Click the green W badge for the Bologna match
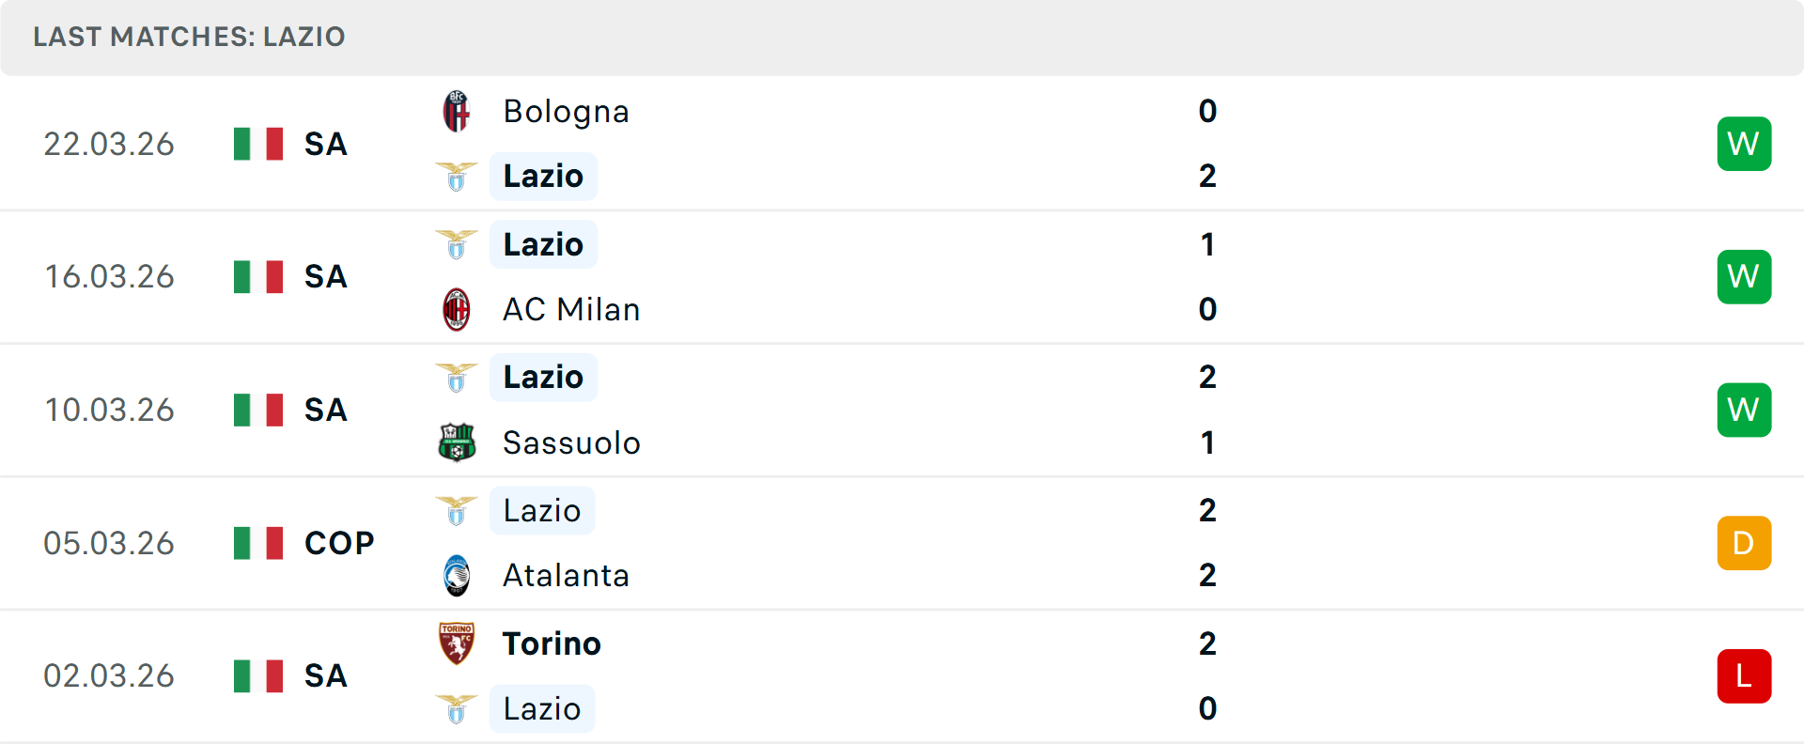1804x744 pixels. point(1744,144)
